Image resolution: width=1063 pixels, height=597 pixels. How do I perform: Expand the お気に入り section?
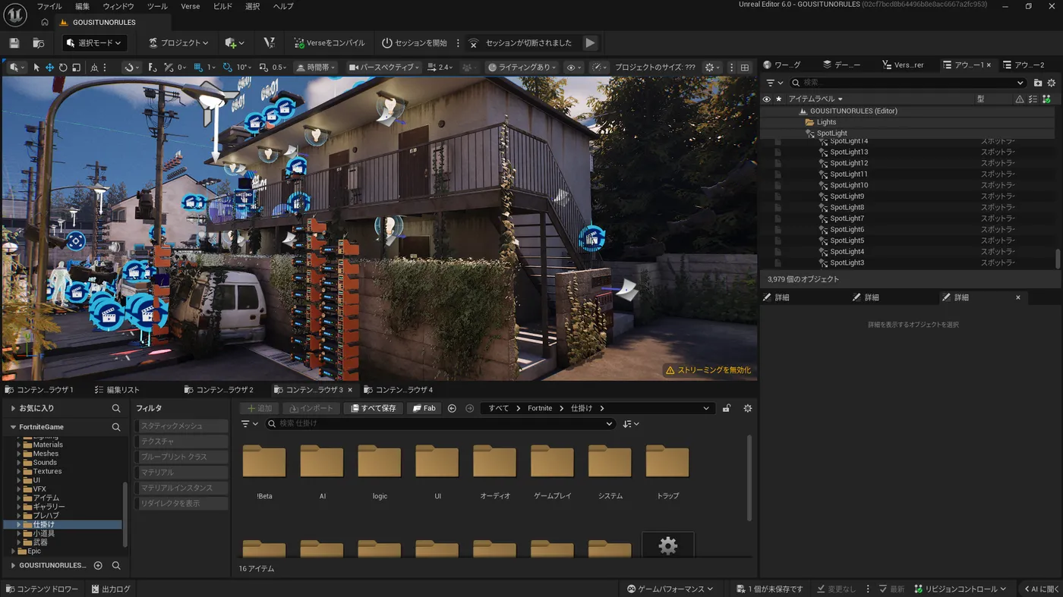(13, 408)
